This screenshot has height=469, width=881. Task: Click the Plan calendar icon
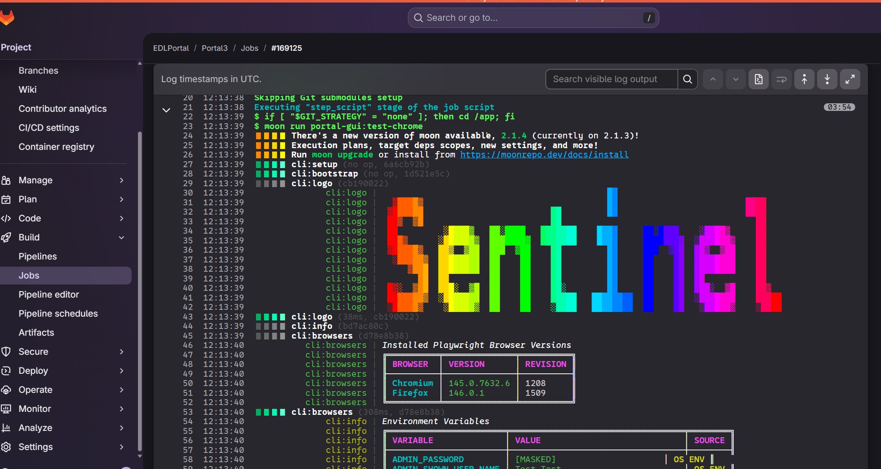(x=6, y=199)
